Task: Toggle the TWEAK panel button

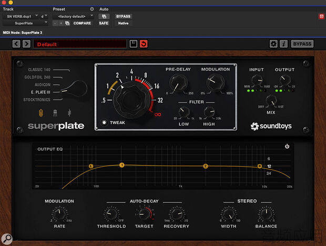Action: tap(104, 122)
